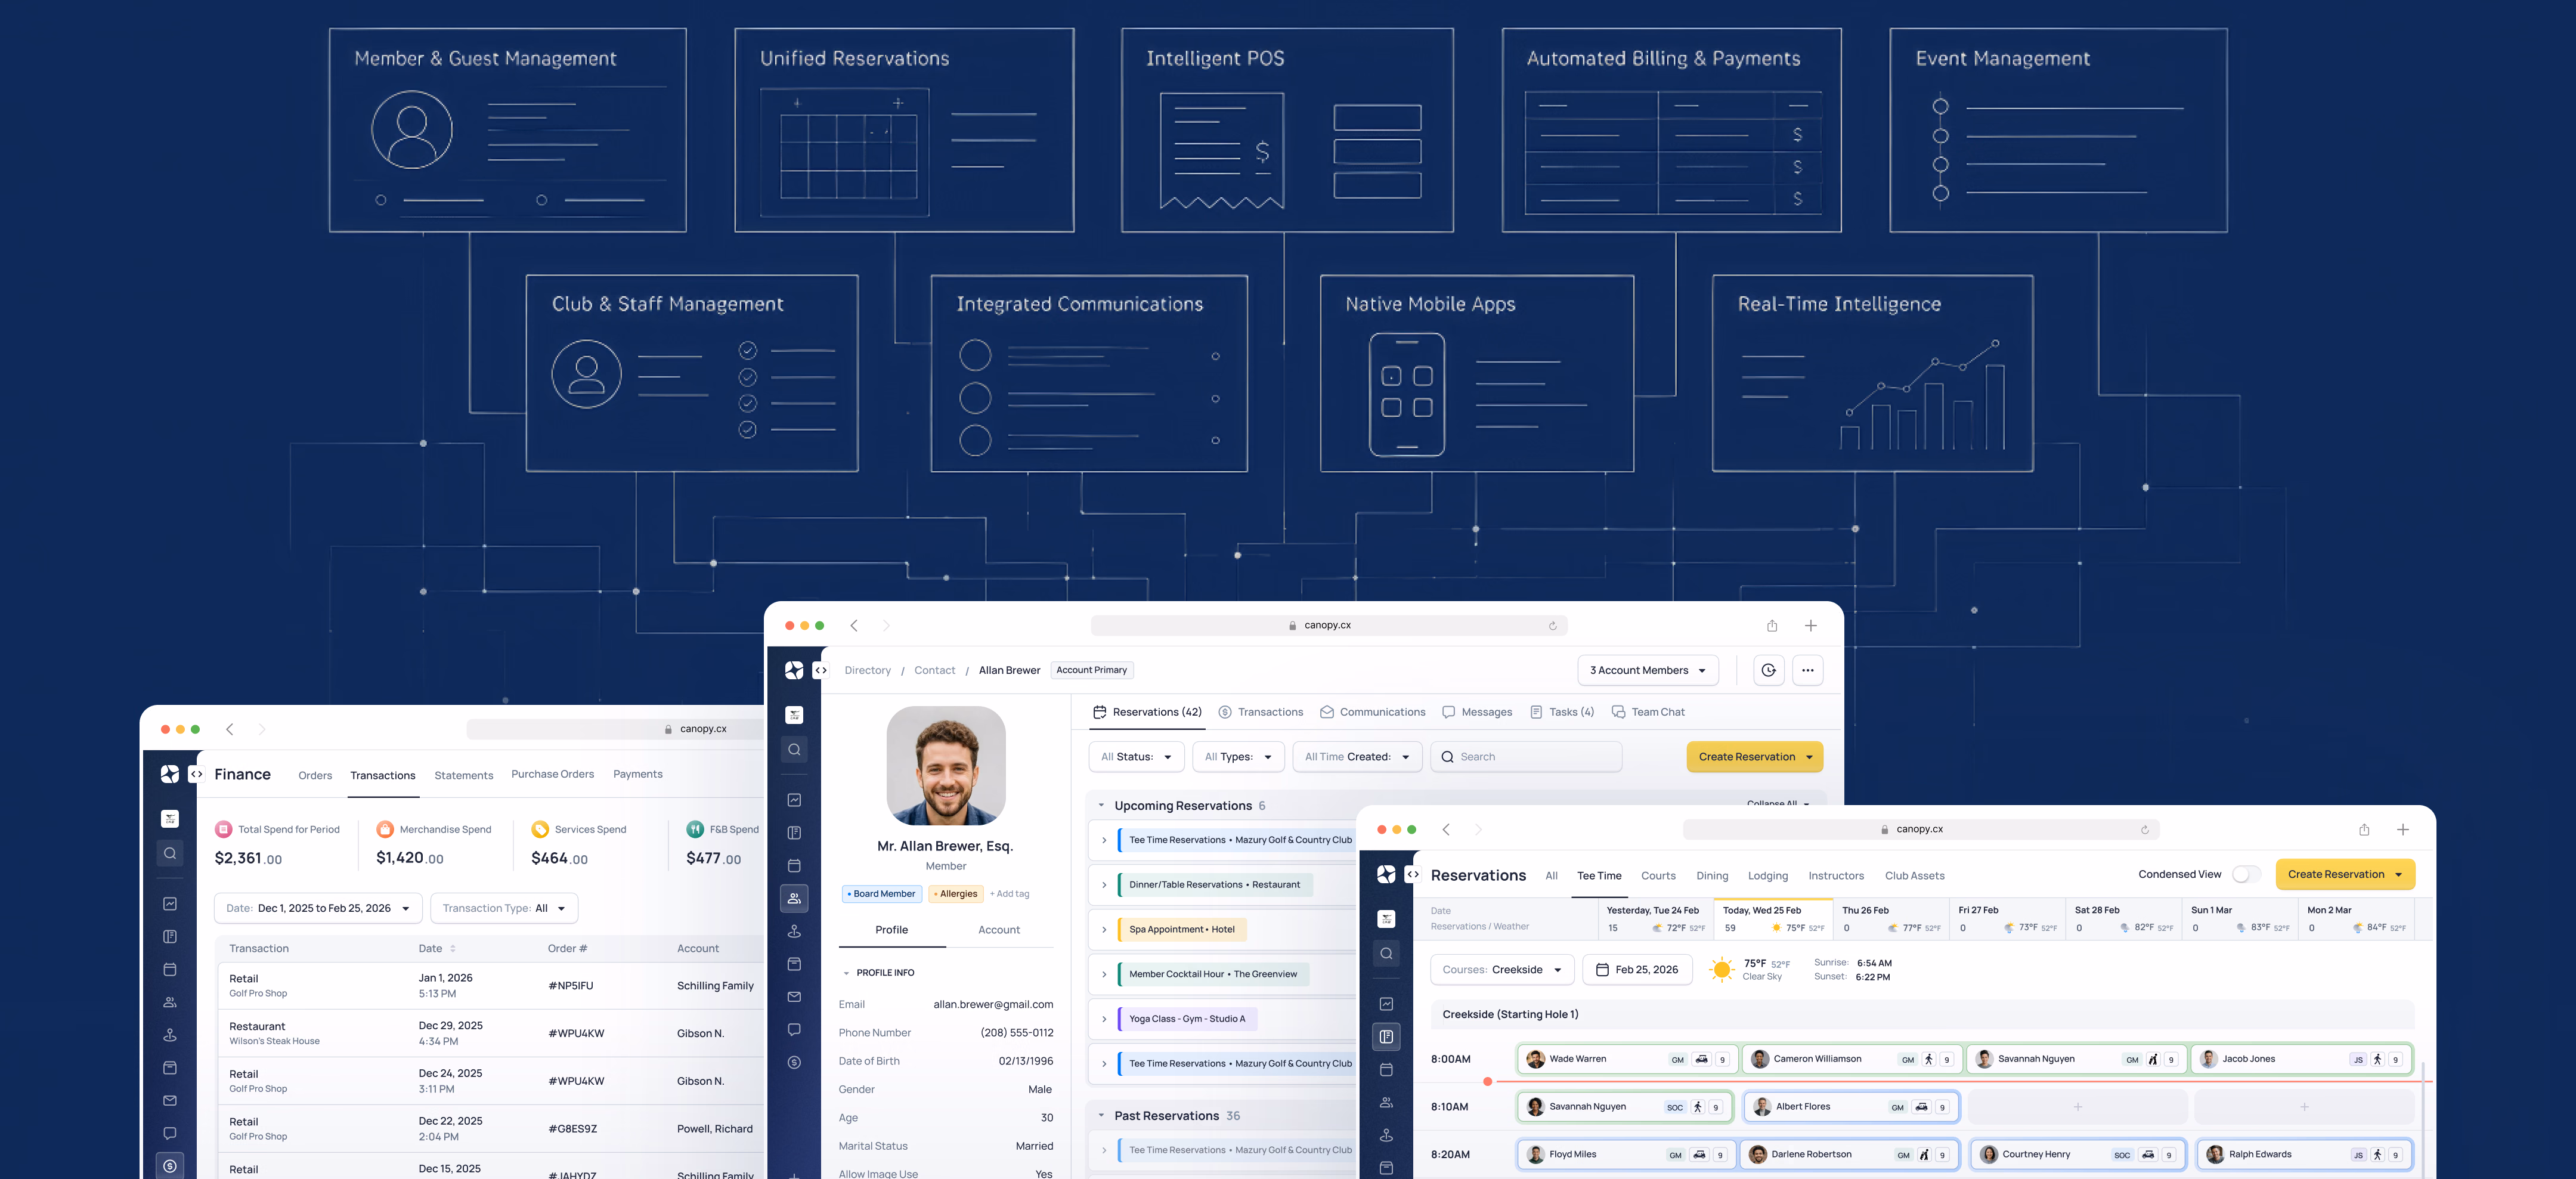Select the Thu 26 Feb date column
The width and height of the screenshot is (2576, 1179).
1891,919
